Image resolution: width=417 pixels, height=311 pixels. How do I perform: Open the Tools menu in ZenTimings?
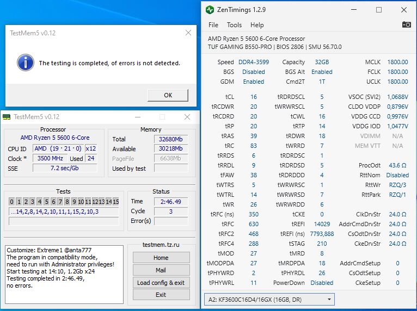(x=234, y=25)
